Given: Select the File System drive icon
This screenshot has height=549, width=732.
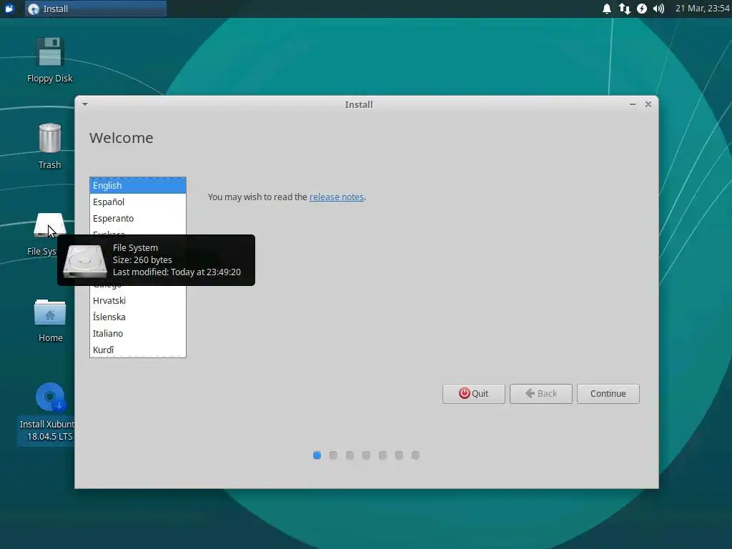Looking at the screenshot, I should [49, 225].
